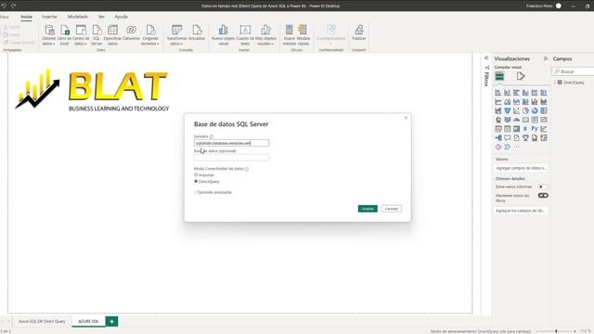The image size is (594, 334).
Task: Select the funnel chart visual
Action: (x=508, y=111)
